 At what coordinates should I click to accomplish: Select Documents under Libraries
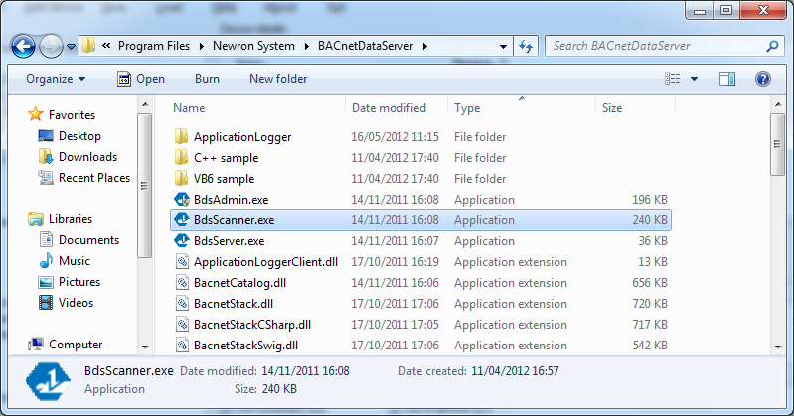click(x=88, y=240)
